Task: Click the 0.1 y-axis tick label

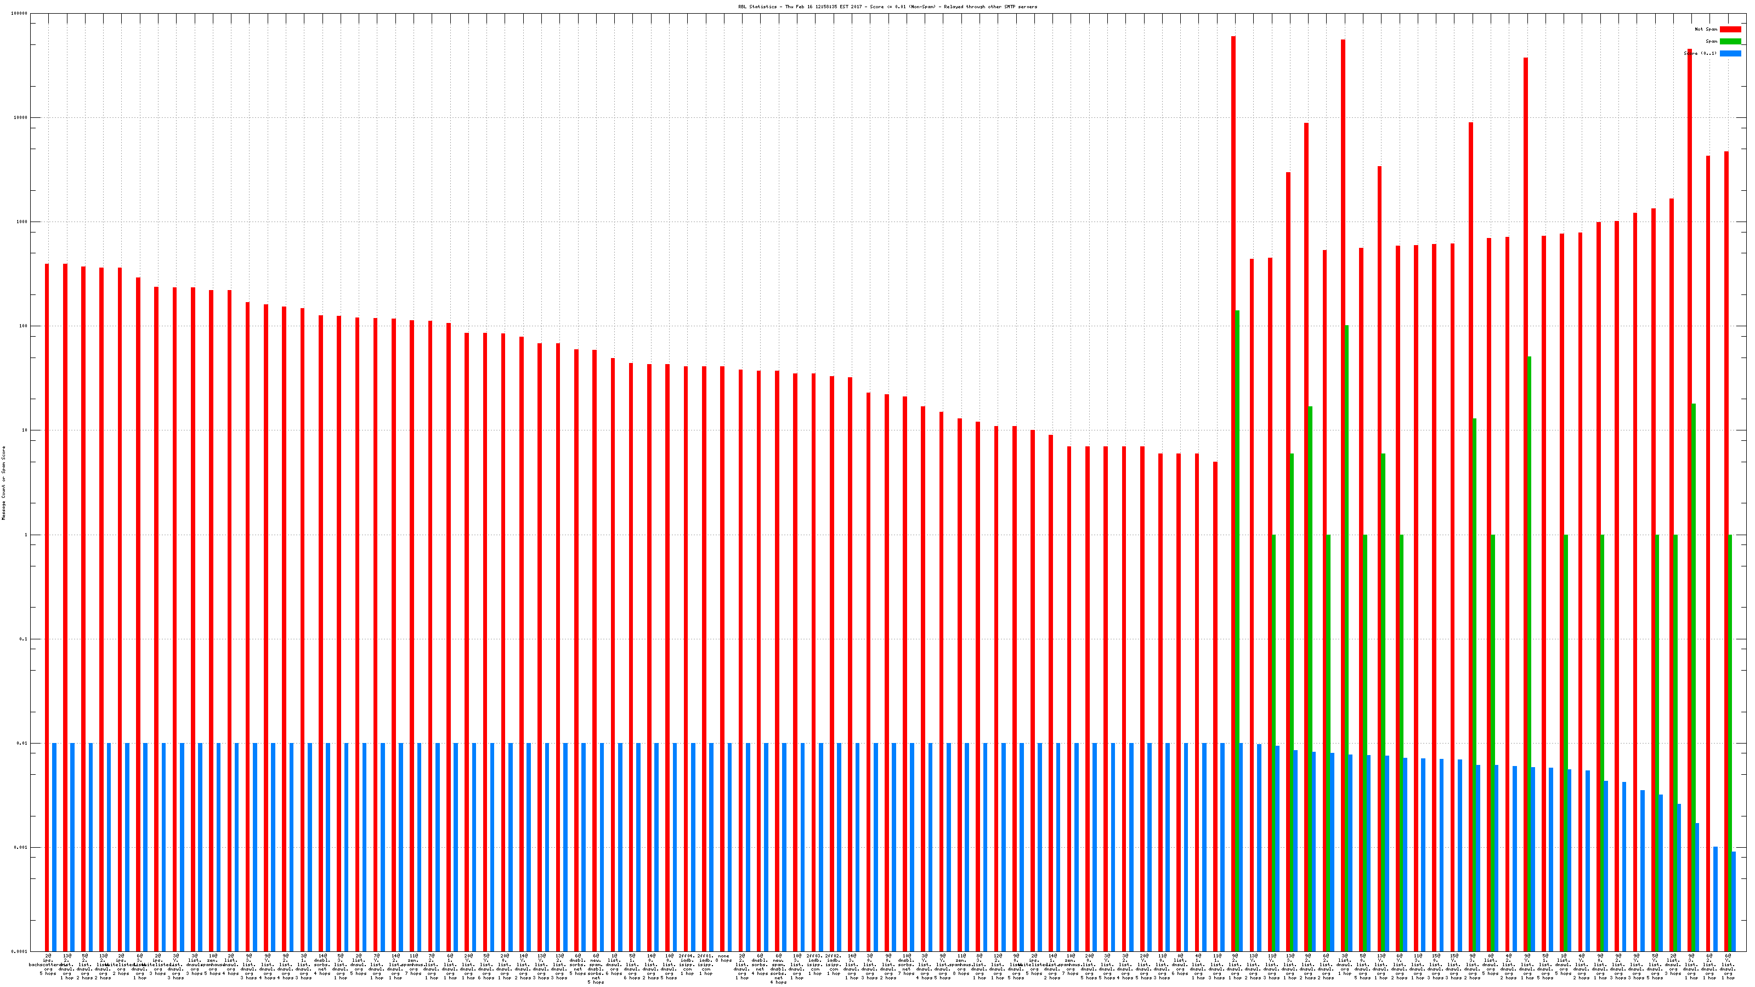Action: [24, 639]
